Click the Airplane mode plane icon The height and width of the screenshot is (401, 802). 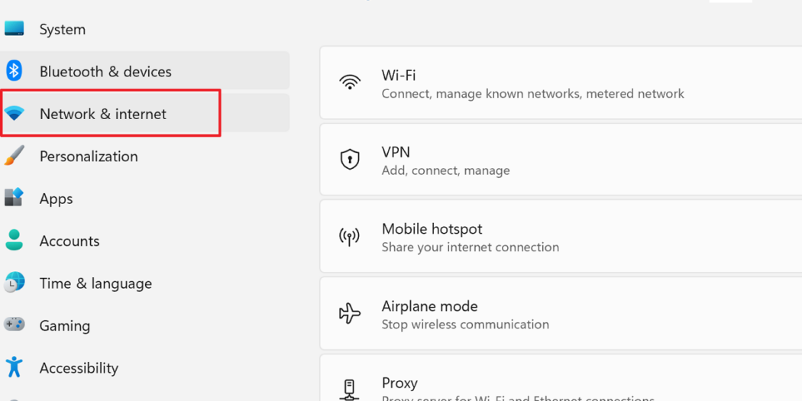coord(350,313)
